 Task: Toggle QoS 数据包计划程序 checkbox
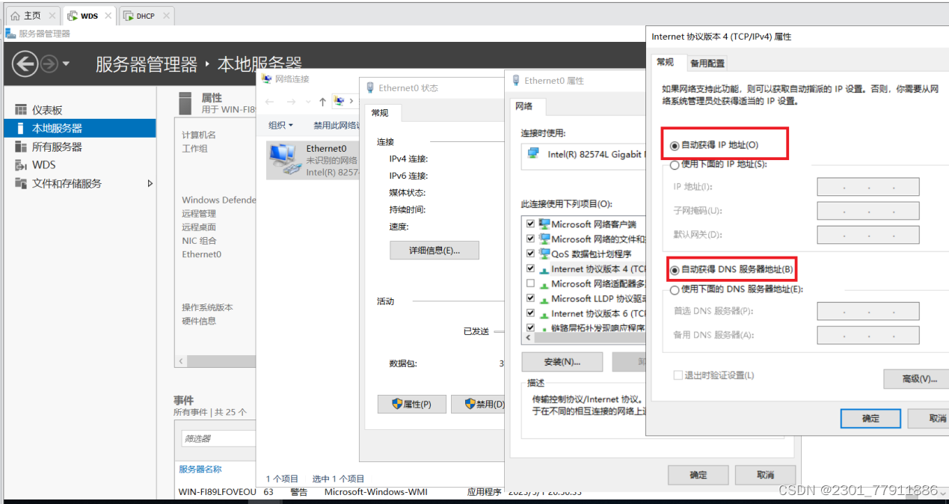(x=531, y=253)
